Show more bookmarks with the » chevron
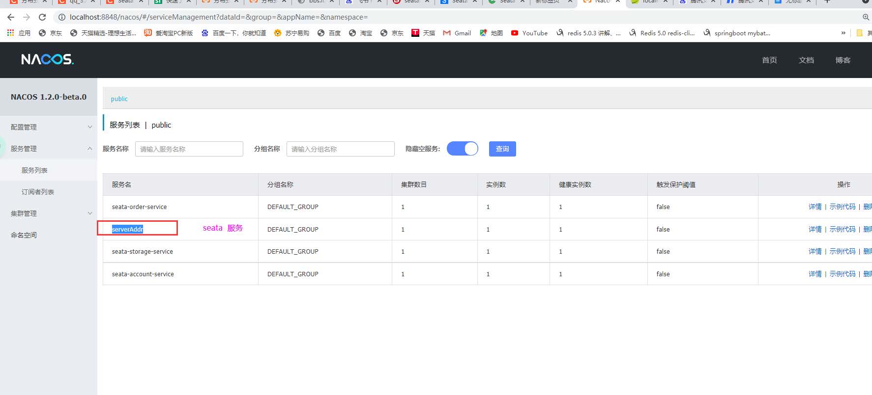872x395 pixels. (843, 33)
